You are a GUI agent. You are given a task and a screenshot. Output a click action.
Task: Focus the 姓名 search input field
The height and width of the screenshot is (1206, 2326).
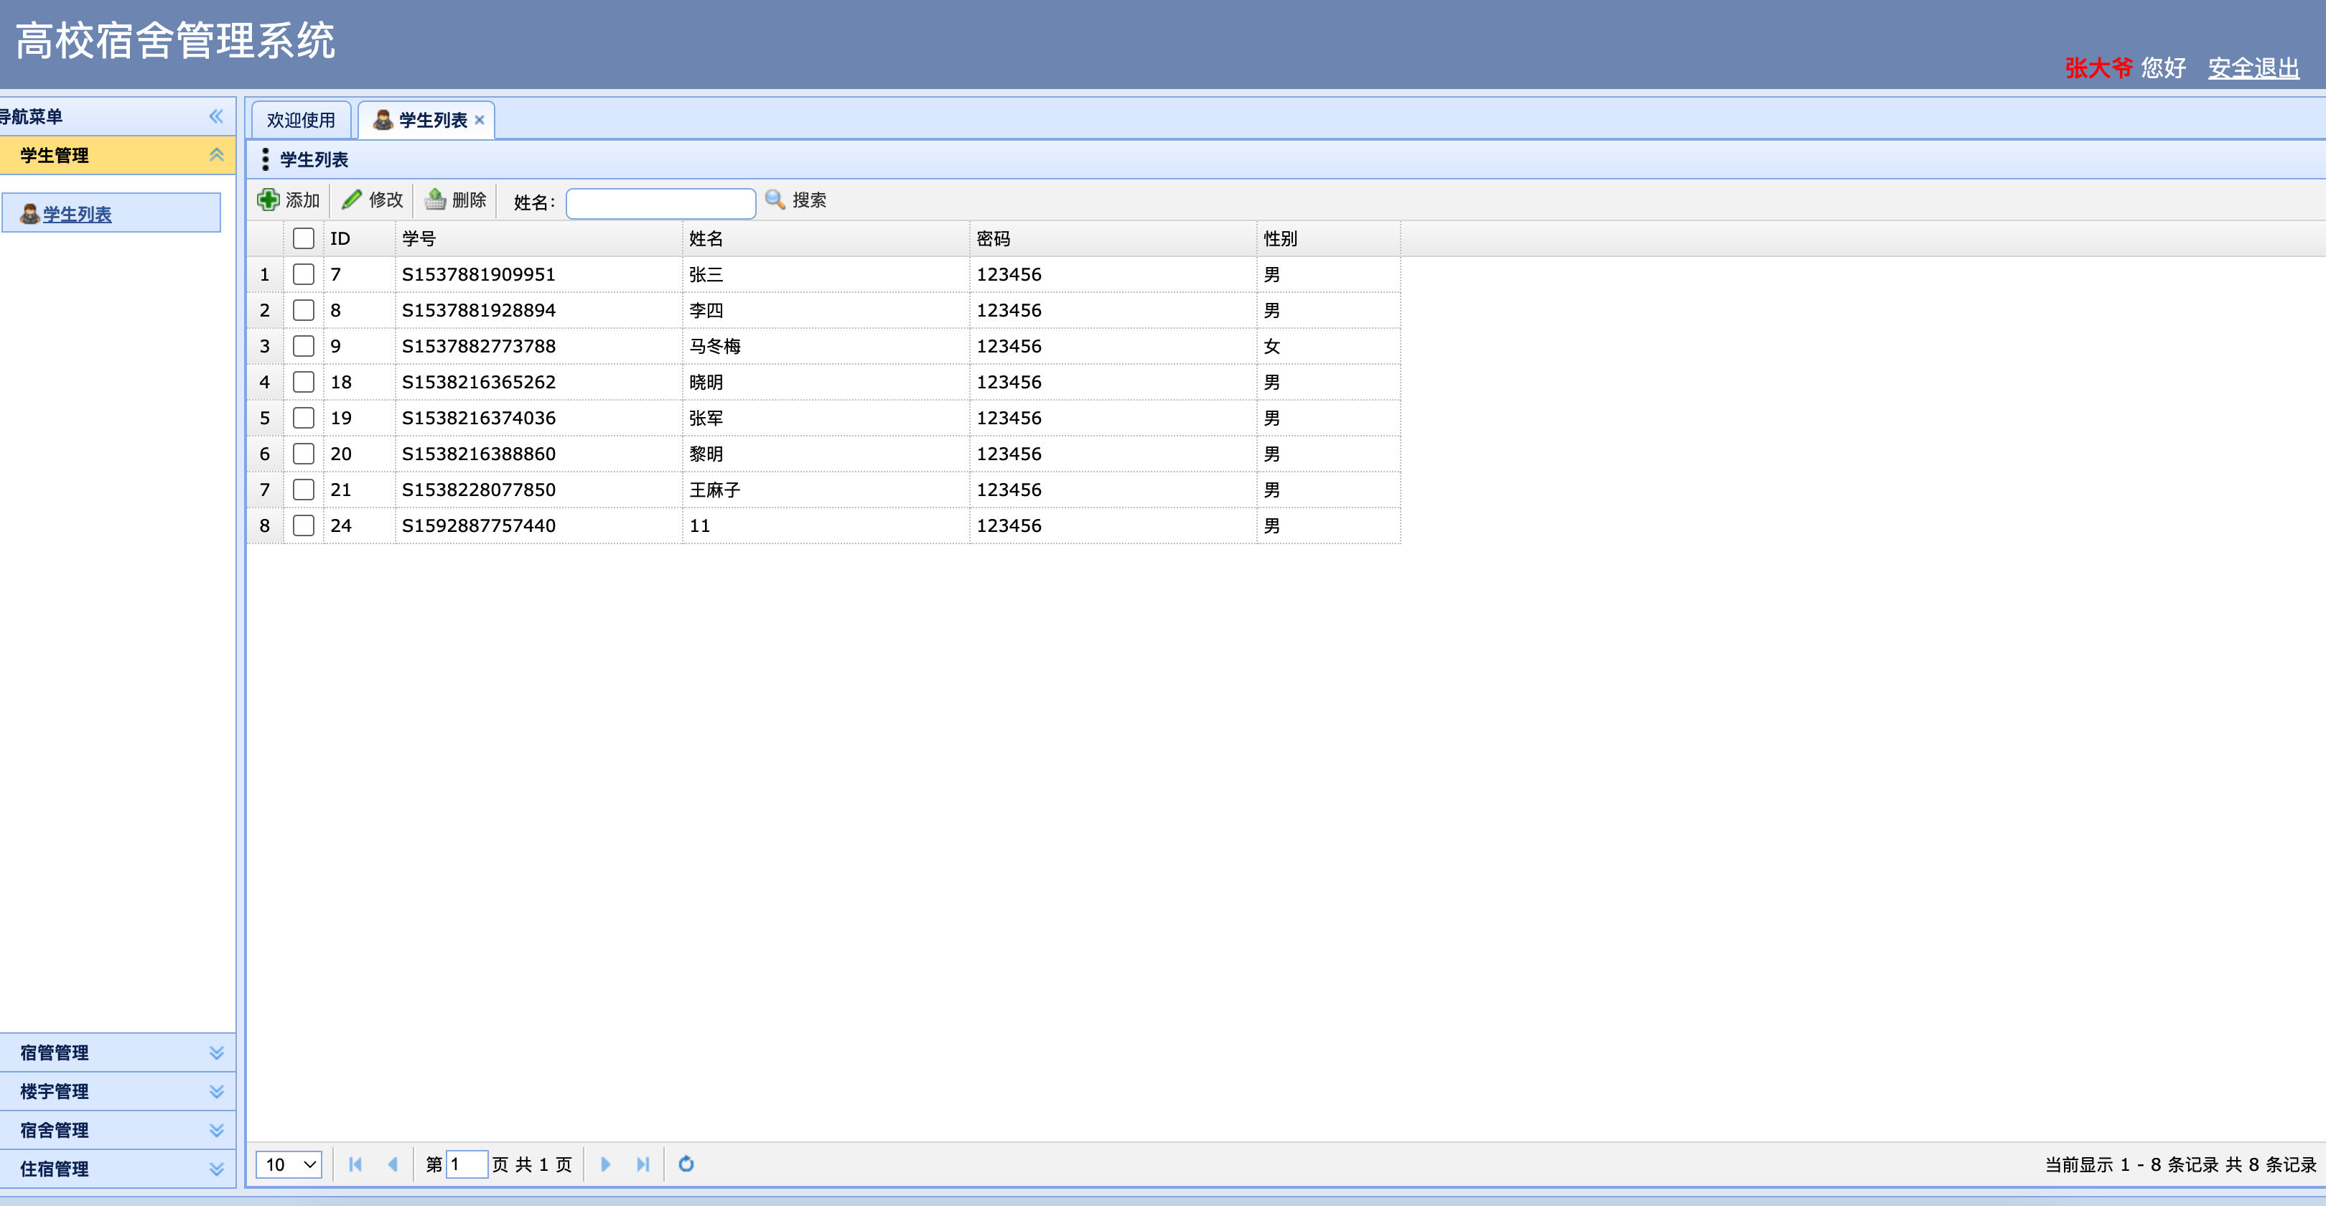point(660,203)
